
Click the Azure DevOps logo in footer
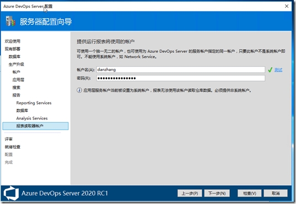(x=11, y=193)
